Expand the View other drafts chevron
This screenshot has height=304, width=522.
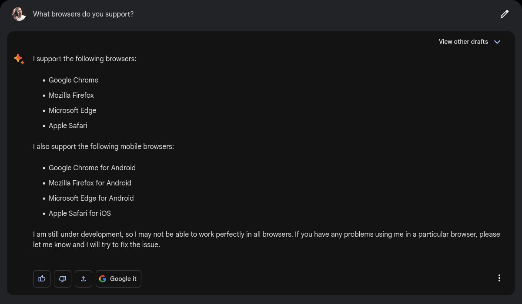coord(498,42)
